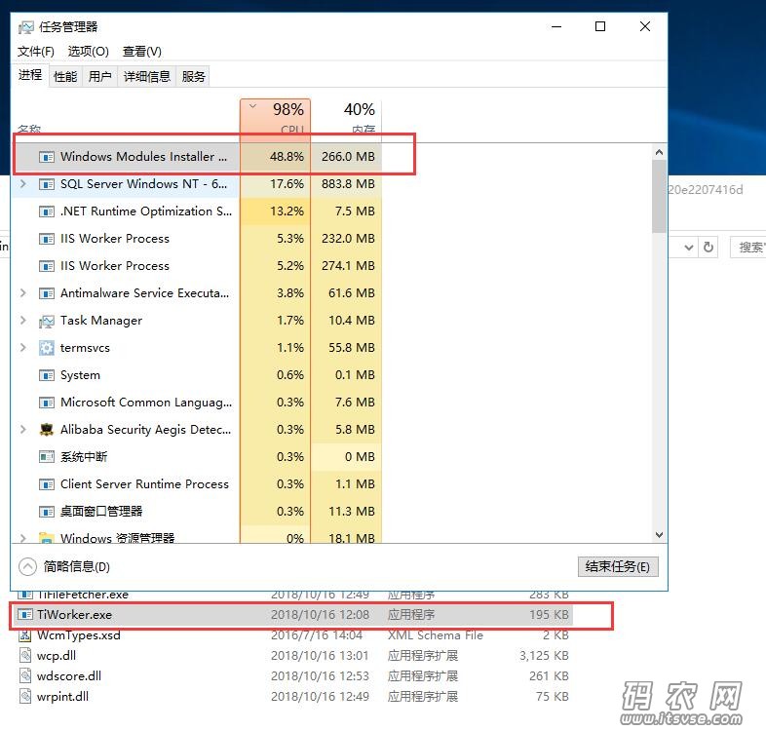Open the 选项(O) menu
This screenshot has width=766, height=730.
click(89, 52)
